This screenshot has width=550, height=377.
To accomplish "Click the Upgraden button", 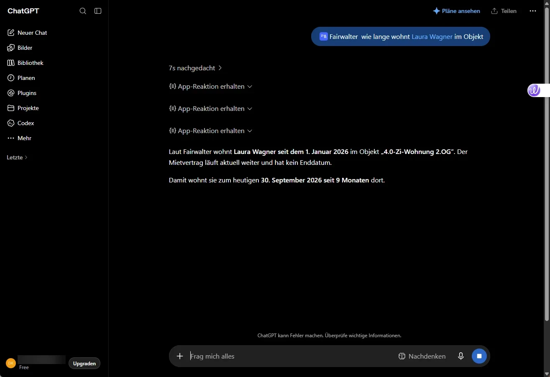I will (x=84, y=364).
